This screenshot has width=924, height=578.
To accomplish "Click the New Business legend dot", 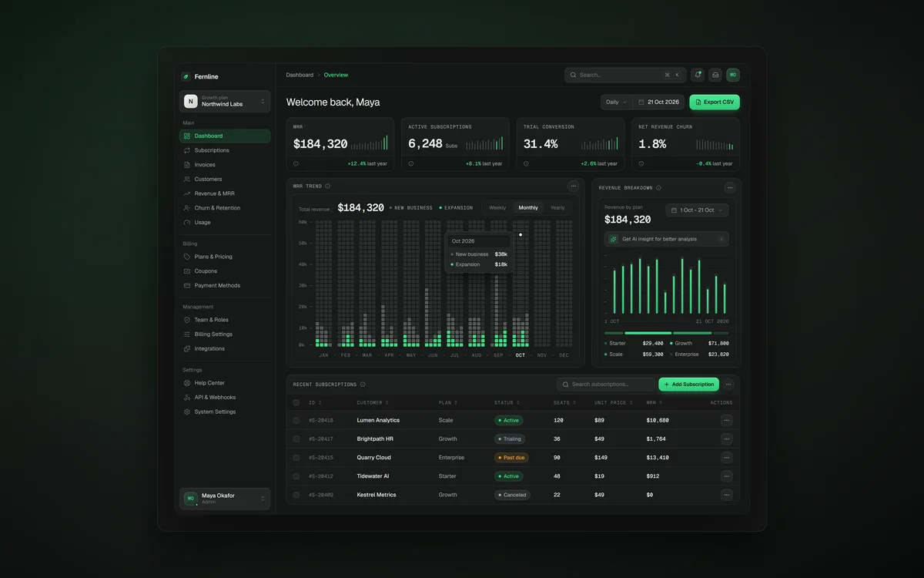I will click(390, 208).
